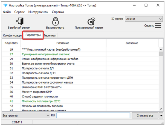
Task: Open the Сервис menu in menu bar
Action: 20,12
